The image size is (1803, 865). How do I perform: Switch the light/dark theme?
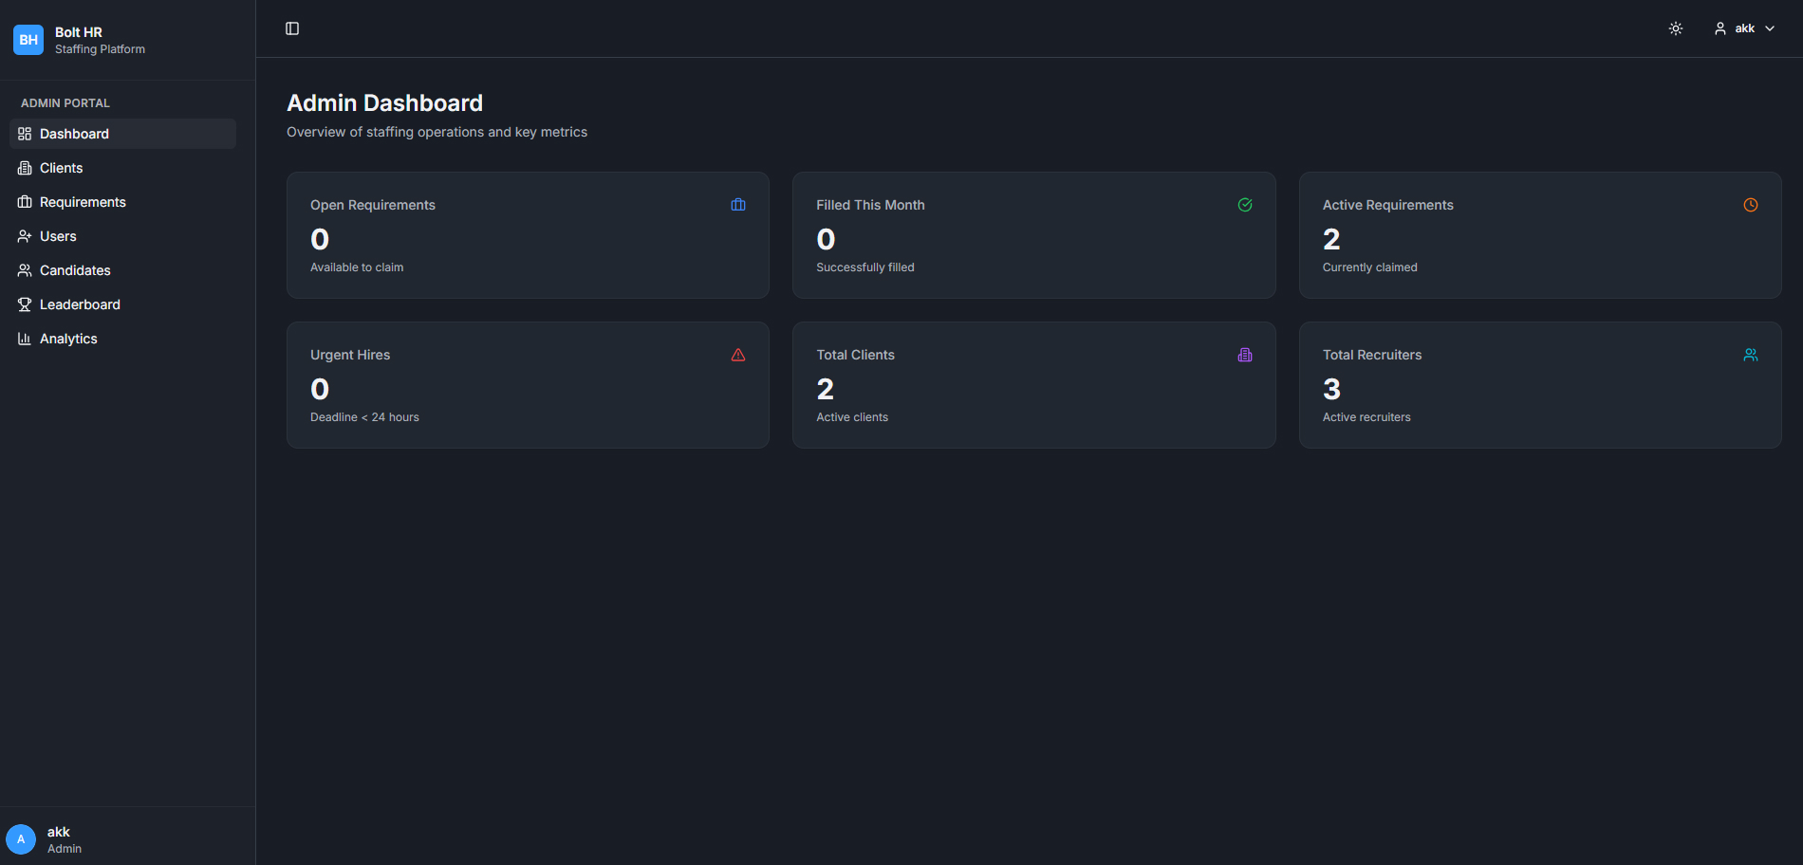(1676, 28)
